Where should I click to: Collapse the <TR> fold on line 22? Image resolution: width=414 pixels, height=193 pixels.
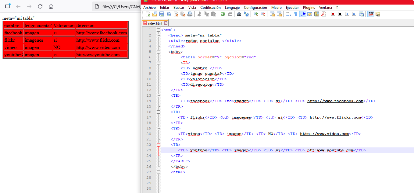coord(159,145)
